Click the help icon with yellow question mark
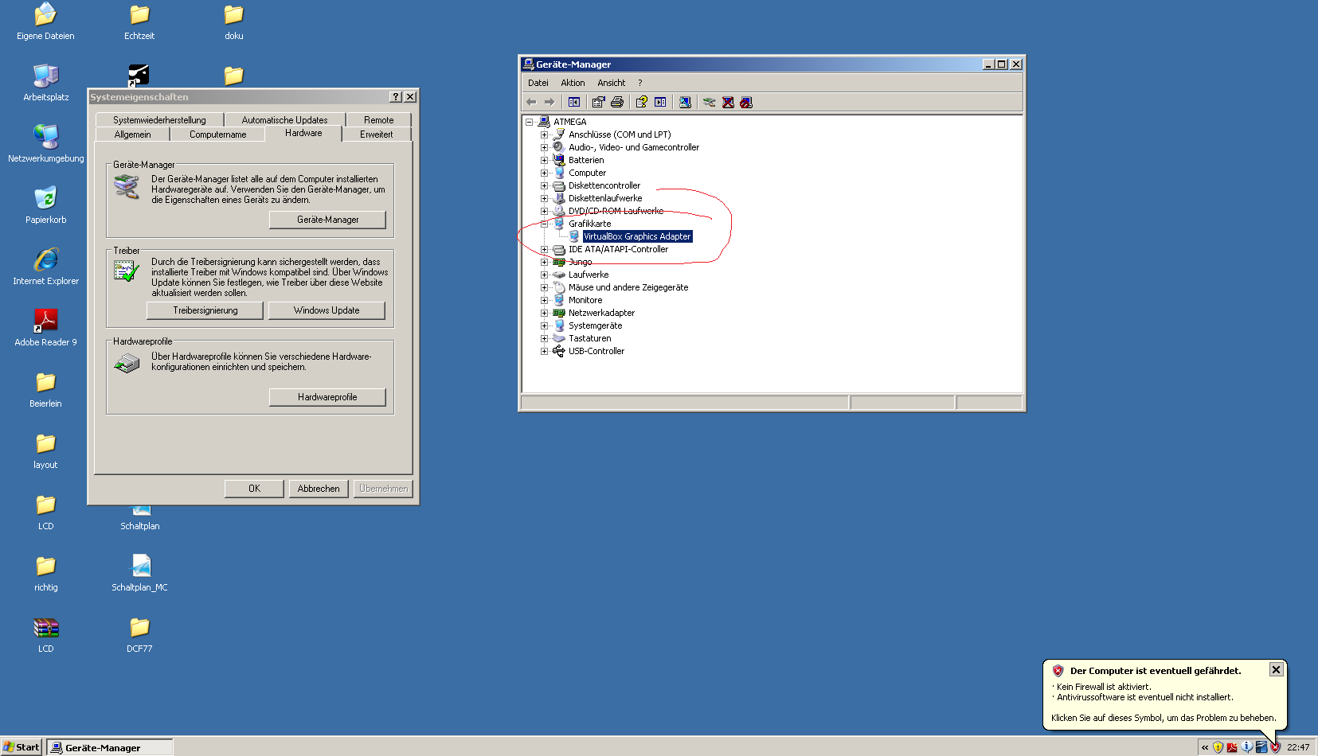This screenshot has width=1318, height=756. coord(641,102)
